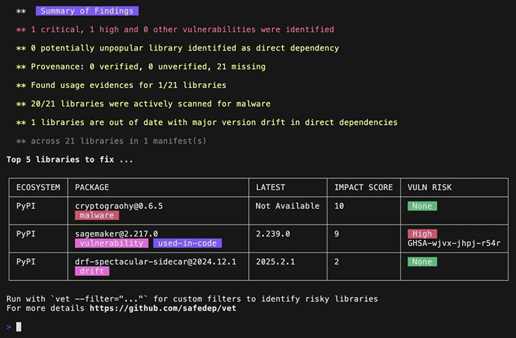This screenshot has width=516, height=338.
Task: Select the red malware tag under cryptograohy
Action: click(97, 215)
